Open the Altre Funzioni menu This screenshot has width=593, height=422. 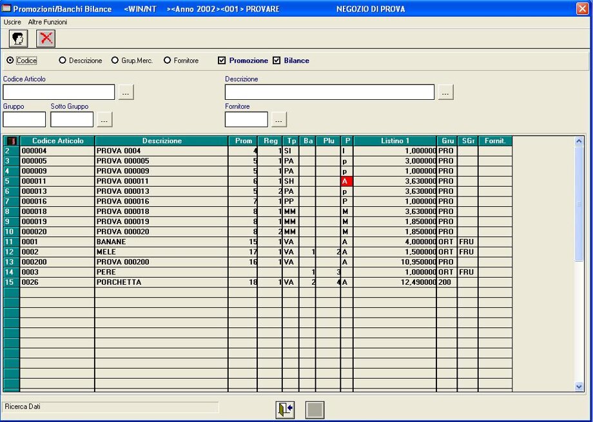(48, 22)
